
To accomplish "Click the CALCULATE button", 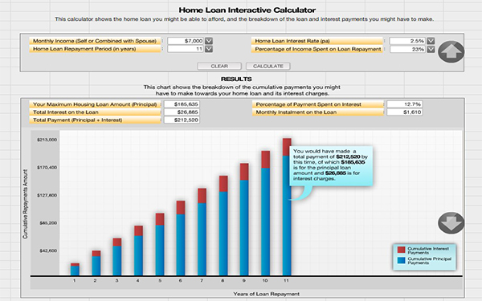I will click(268, 66).
